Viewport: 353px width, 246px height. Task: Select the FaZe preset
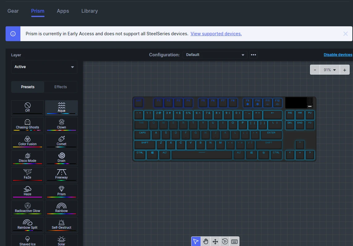(28, 175)
